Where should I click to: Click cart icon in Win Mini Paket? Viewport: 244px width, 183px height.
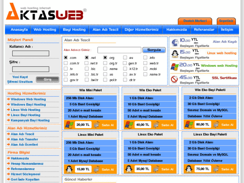click(x=97, y=125)
